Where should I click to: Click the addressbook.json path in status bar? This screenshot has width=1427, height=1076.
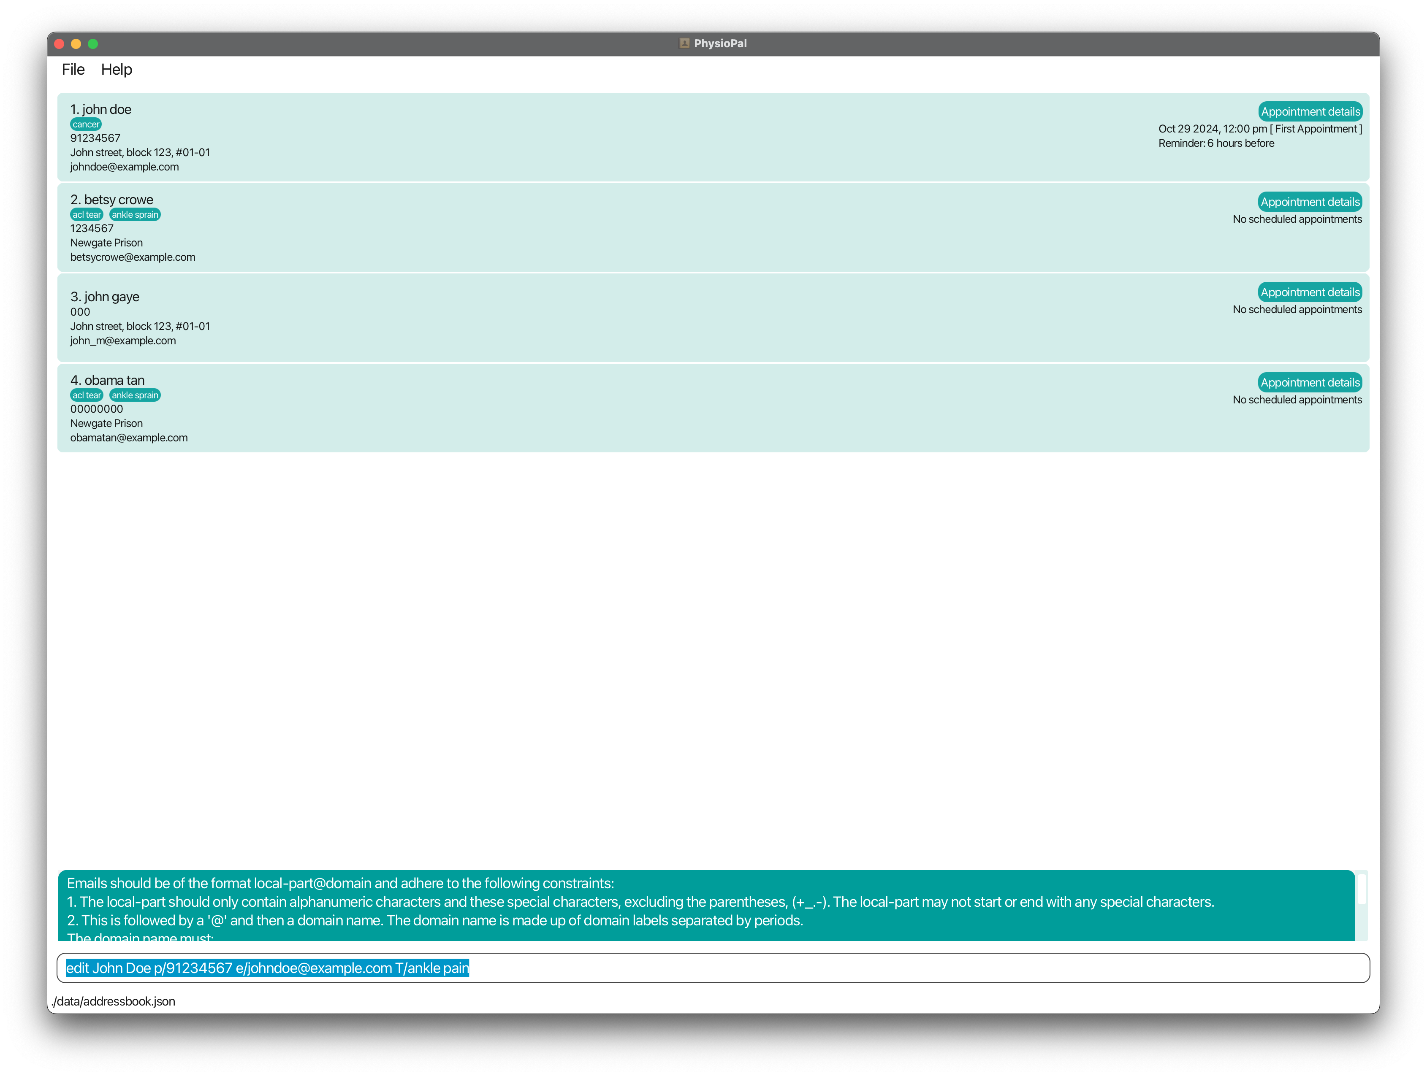coord(114,1001)
